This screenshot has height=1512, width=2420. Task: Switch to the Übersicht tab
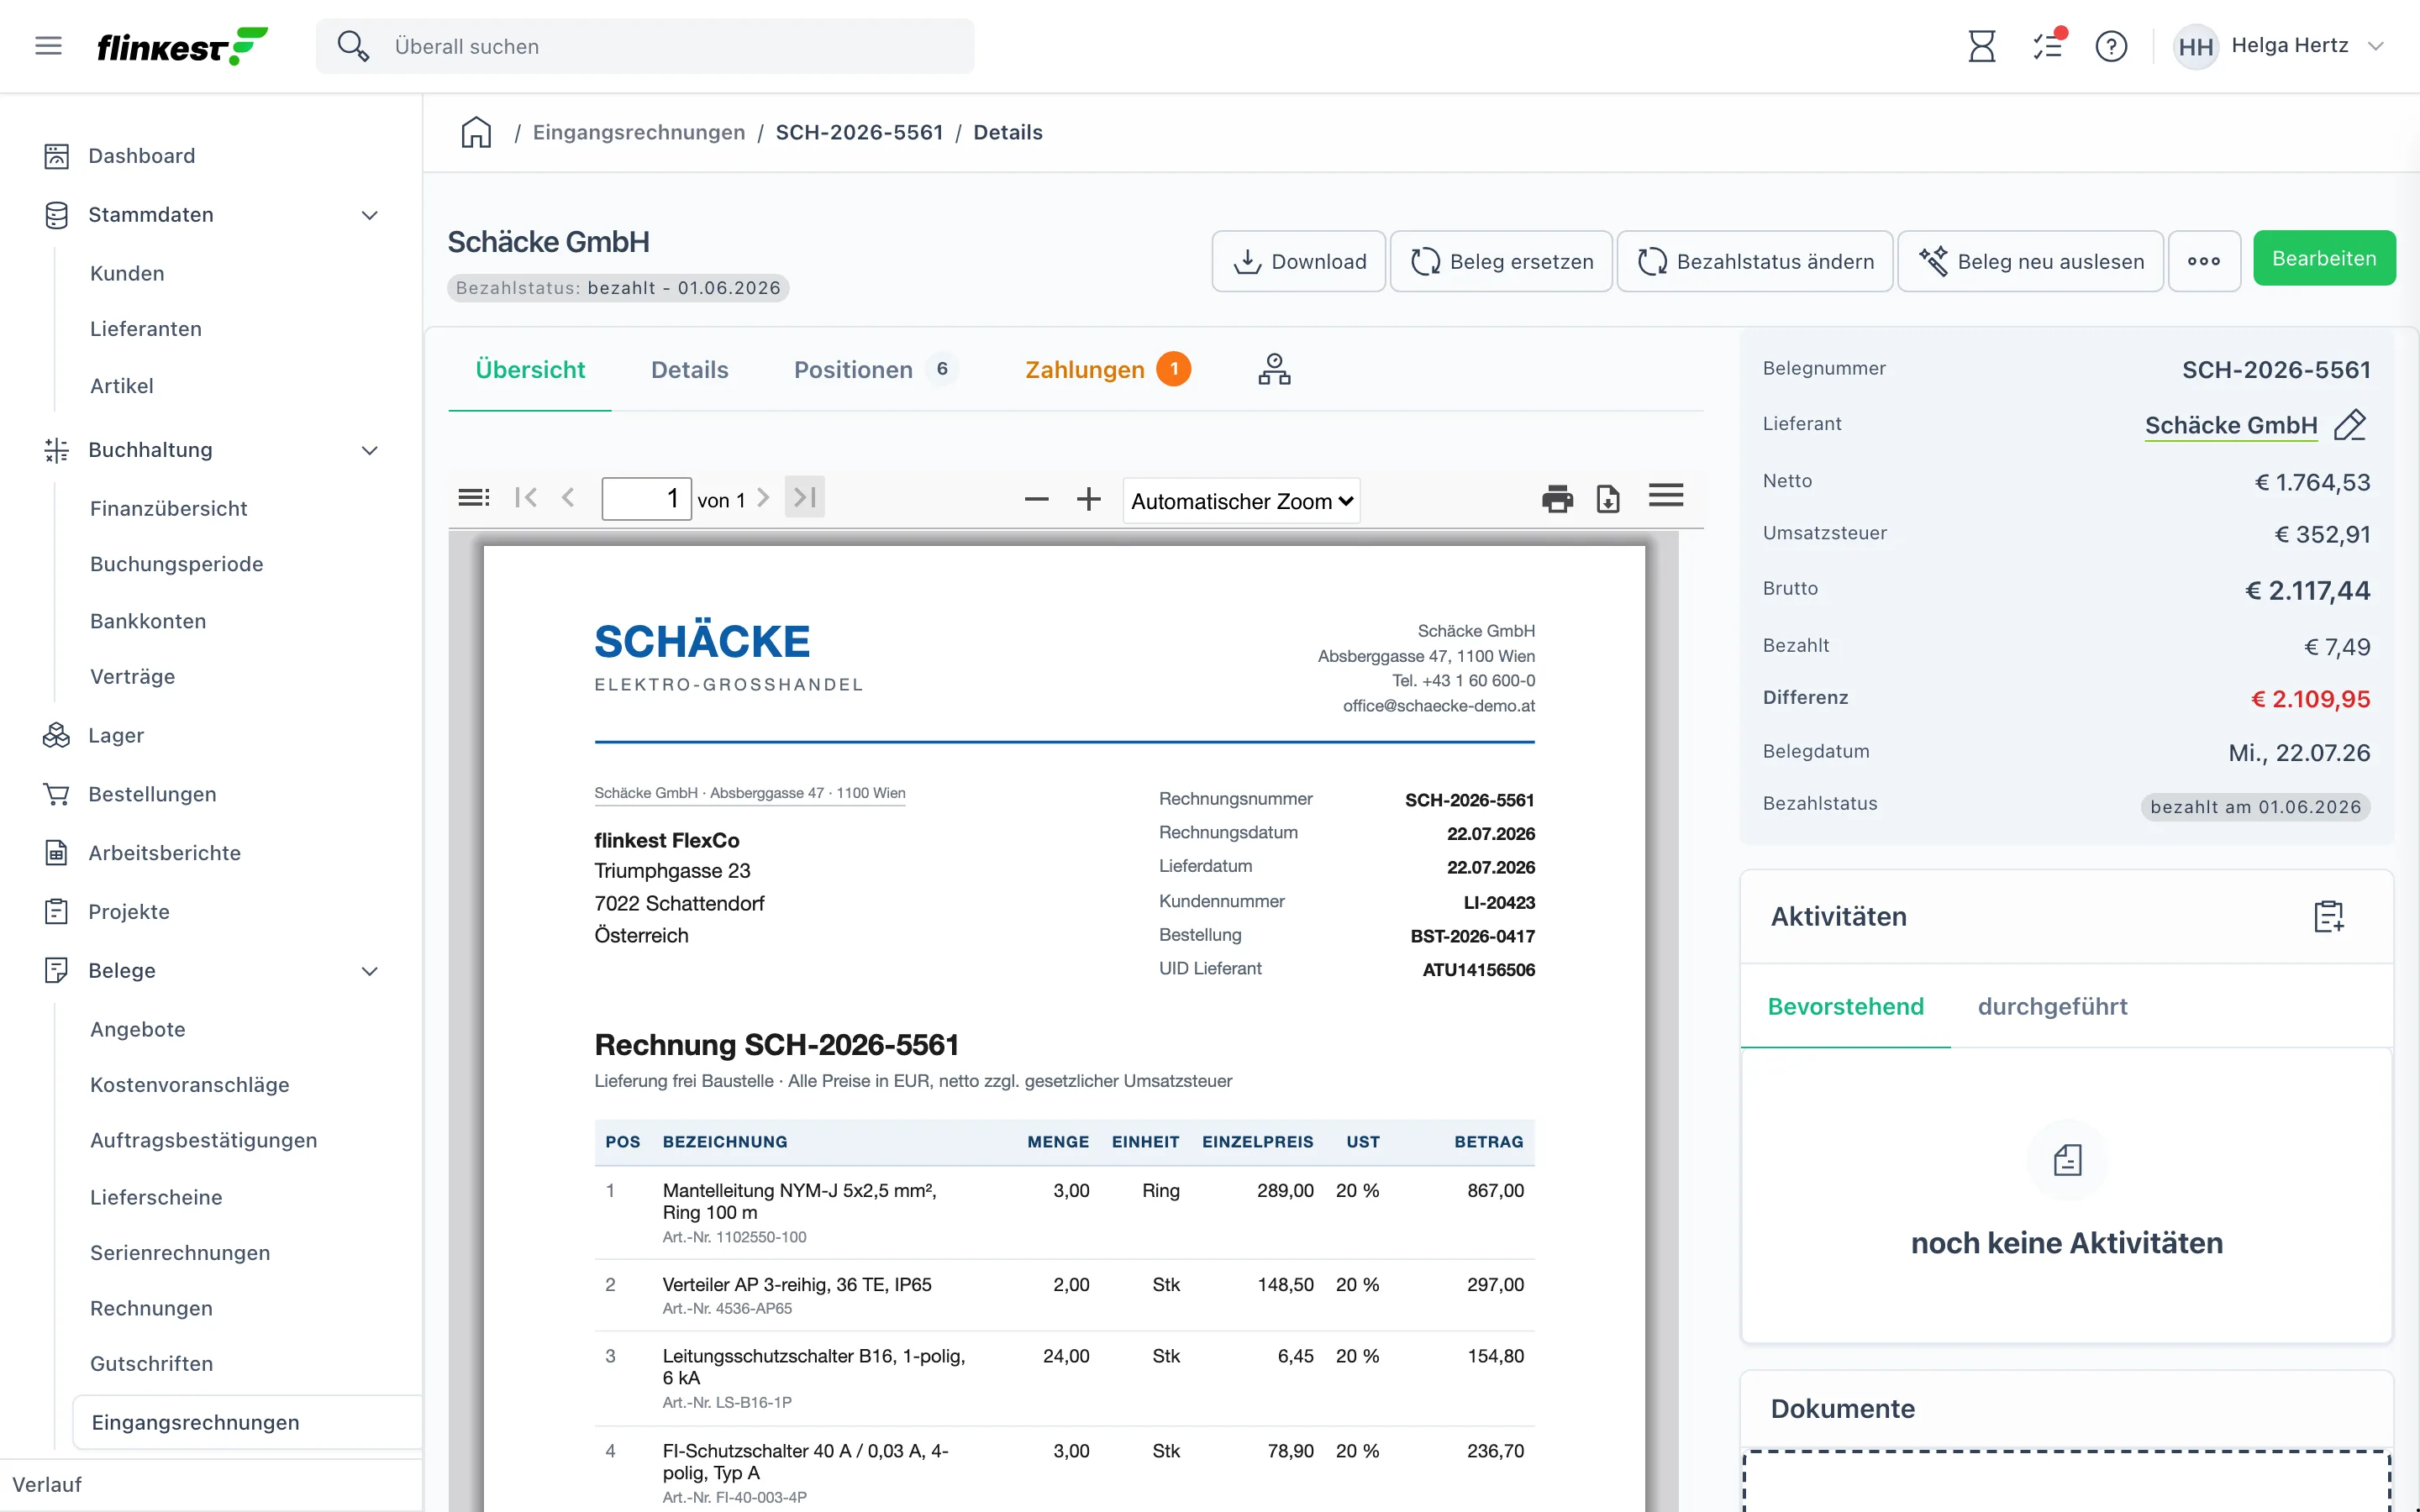click(x=530, y=369)
